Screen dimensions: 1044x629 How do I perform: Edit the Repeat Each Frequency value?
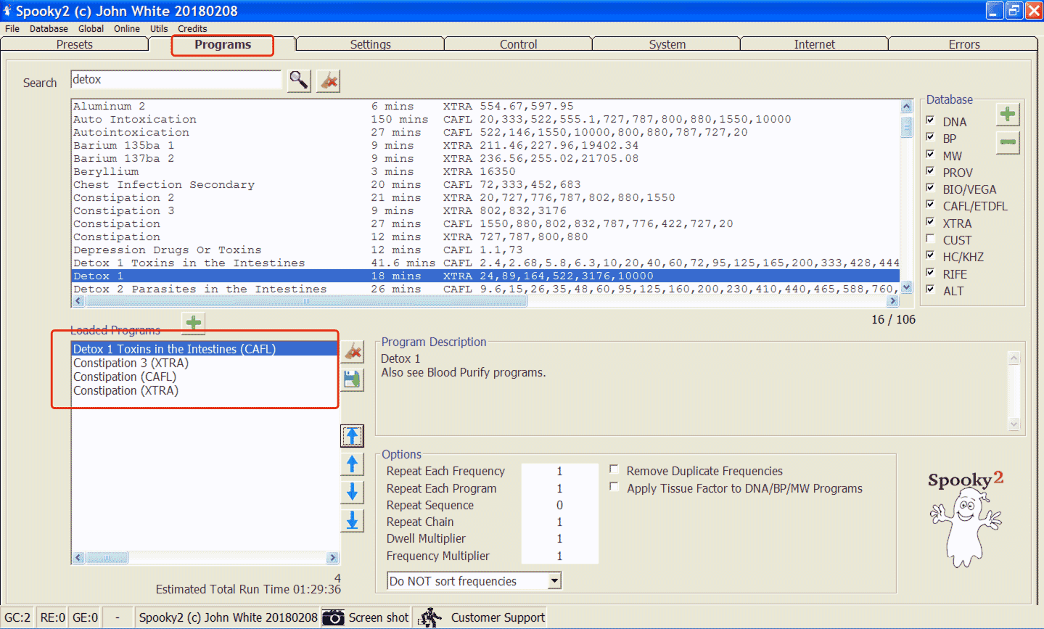click(x=559, y=471)
